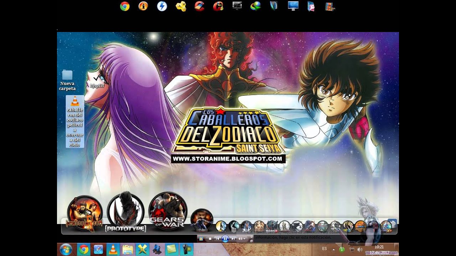The width and height of the screenshot is (456, 256).
Task: Open the Sticky Notes taskbar icon
Action: (x=171, y=250)
